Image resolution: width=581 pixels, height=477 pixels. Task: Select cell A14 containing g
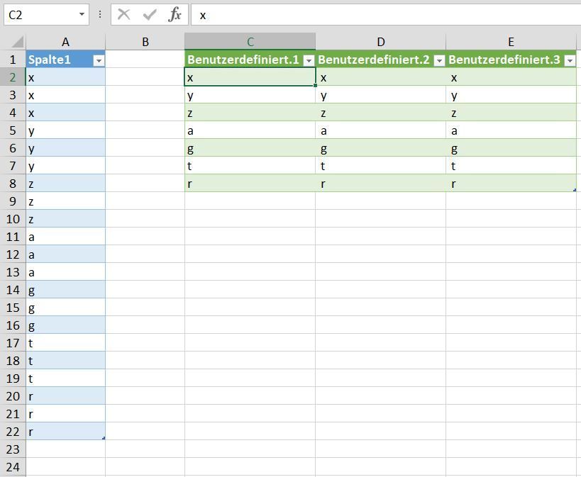pos(65,290)
